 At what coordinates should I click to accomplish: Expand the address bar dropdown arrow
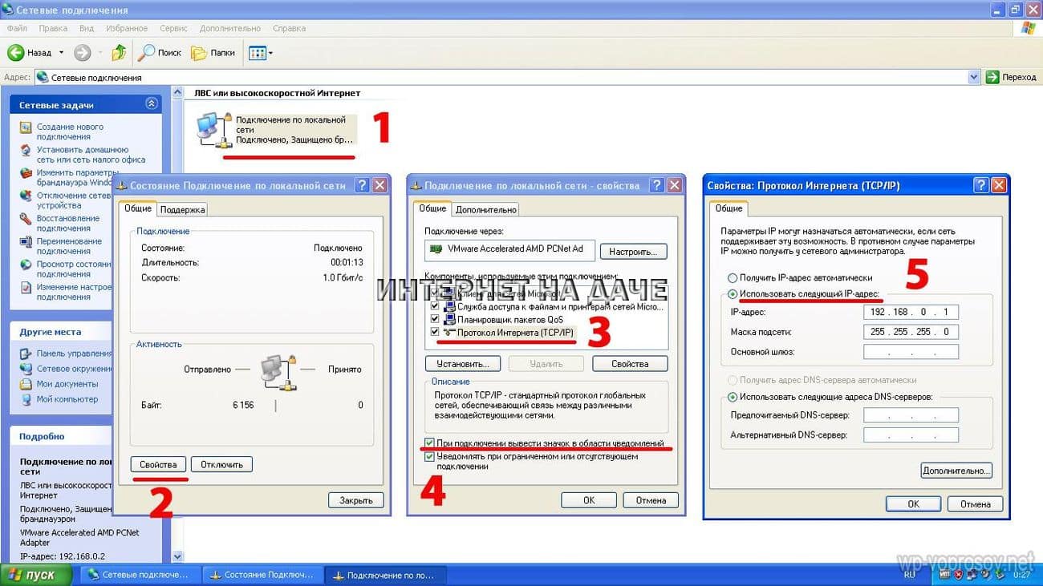coord(974,77)
